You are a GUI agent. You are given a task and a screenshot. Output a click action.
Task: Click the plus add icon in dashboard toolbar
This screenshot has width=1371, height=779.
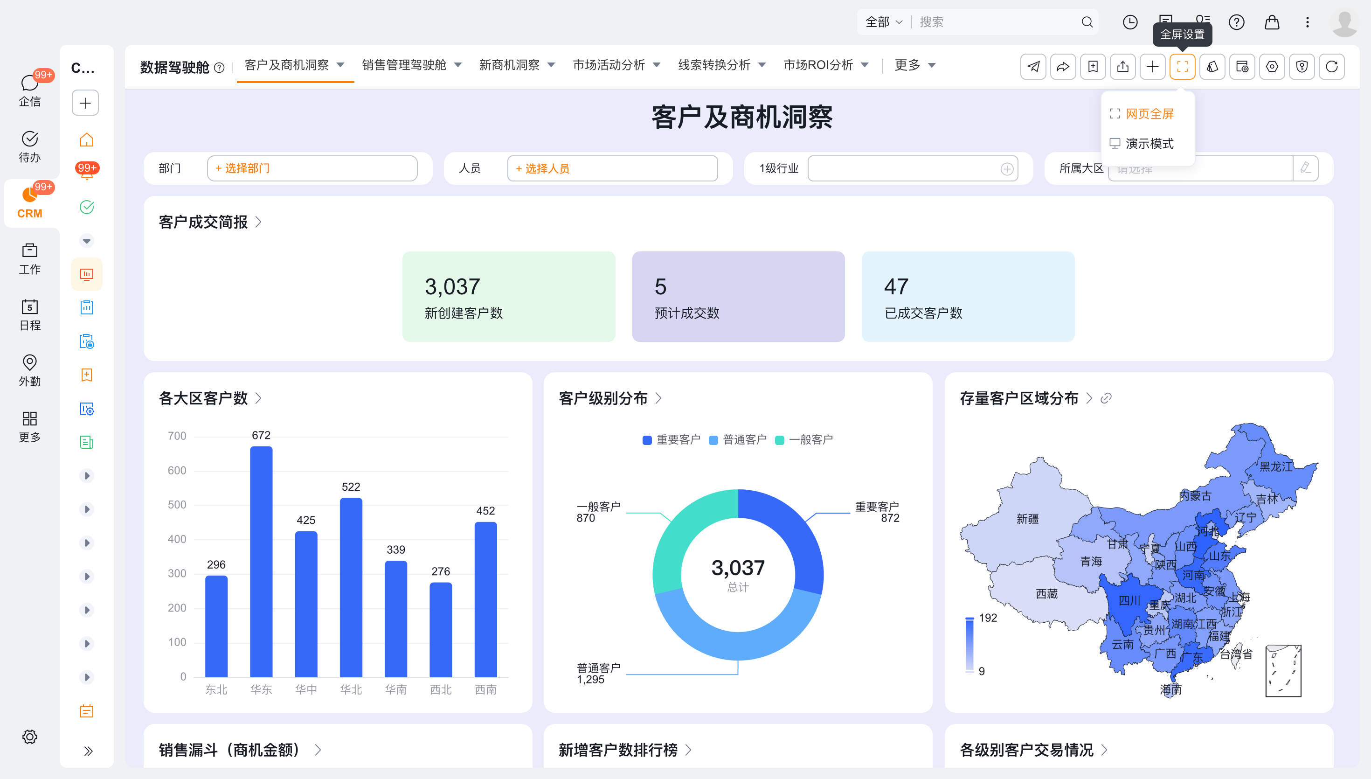tap(1153, 66)
